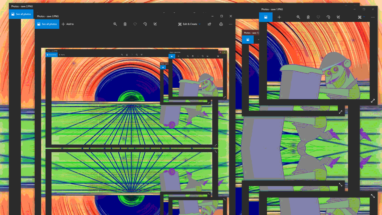Expand the Edit & Create dropdown in save 1.PNG

click(361, 17)
